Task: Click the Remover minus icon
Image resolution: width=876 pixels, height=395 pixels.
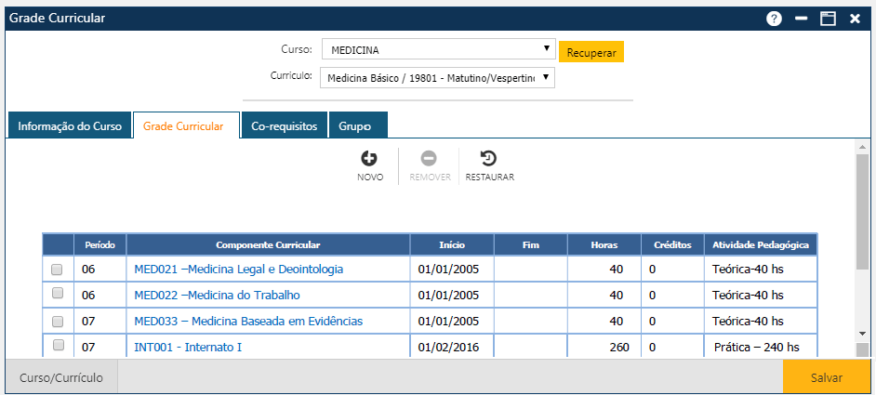Action: (x=429, y=159)
